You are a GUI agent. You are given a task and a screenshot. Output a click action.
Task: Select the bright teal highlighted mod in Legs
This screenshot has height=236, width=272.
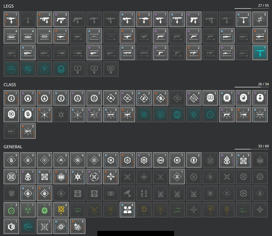click(x=260, y=52)
